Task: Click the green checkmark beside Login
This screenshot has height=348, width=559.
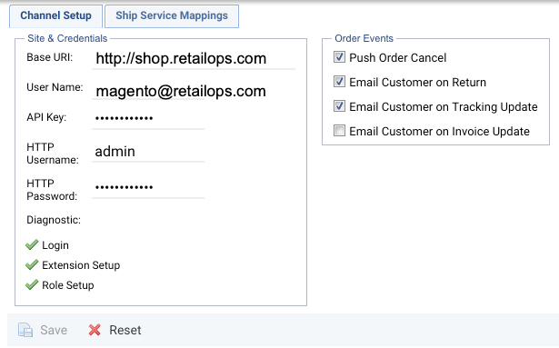Action: click(32, 244)
